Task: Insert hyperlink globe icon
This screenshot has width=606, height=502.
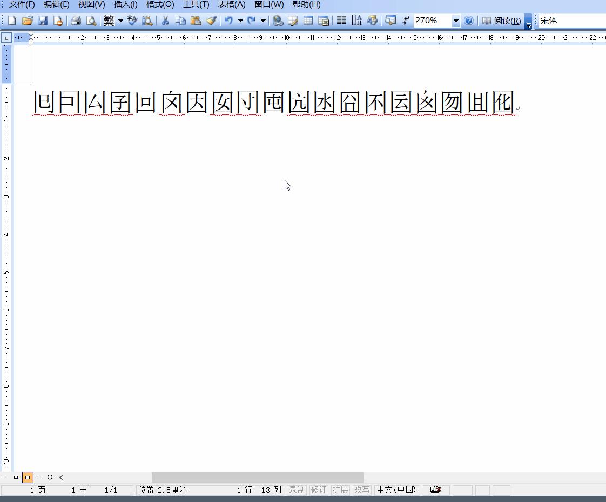Action: (x=278, y=21)
